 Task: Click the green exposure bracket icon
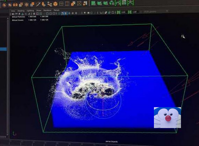point(119,12)
